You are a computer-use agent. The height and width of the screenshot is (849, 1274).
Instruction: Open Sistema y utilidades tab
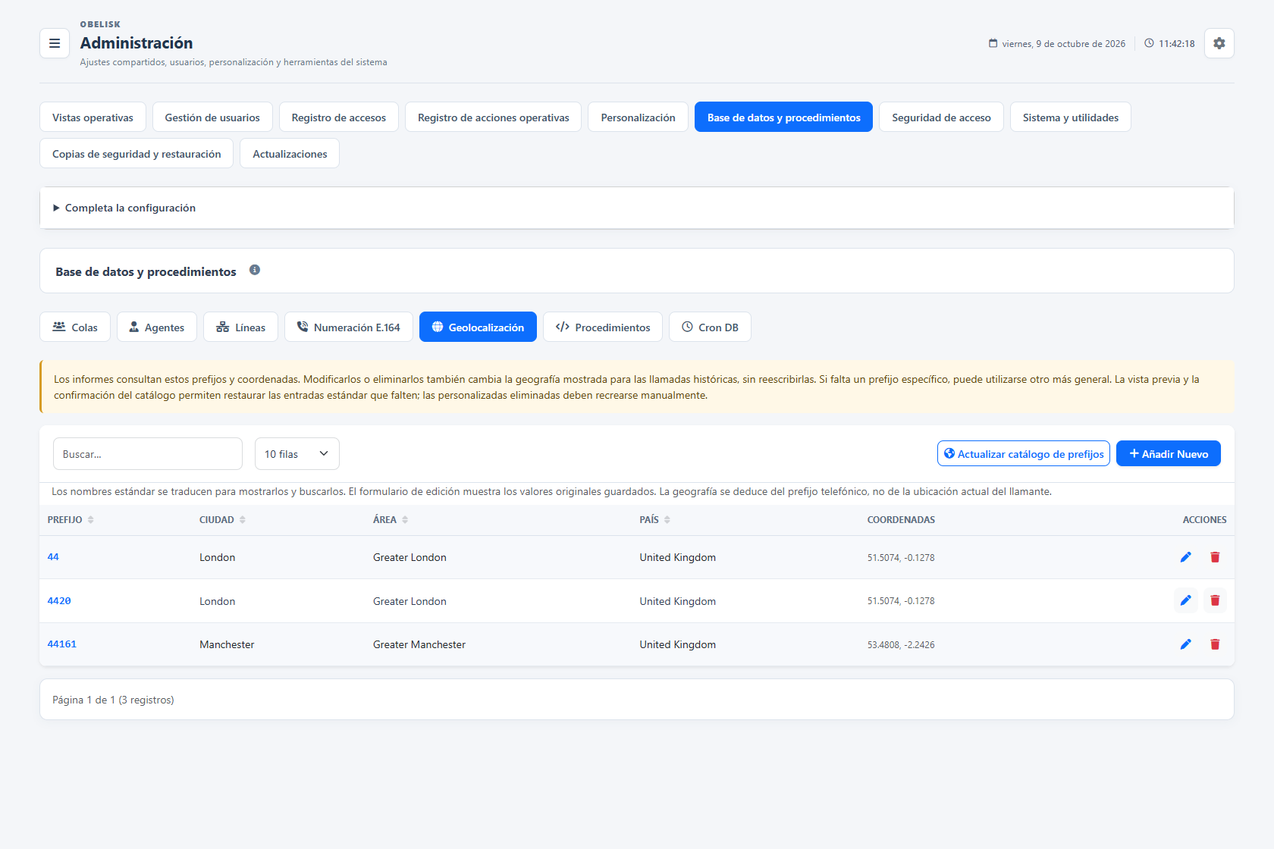1070,117
